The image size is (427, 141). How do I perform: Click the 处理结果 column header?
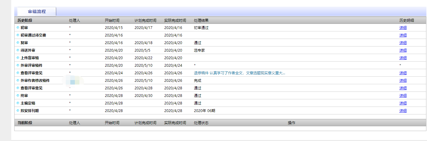(x=201, y=21)
